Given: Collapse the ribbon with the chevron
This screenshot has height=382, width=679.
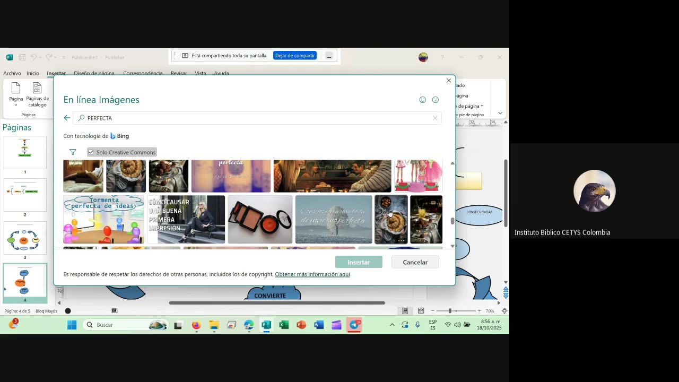Looking at the screenshot, I should pyautogui.click(x=500, y=113).
